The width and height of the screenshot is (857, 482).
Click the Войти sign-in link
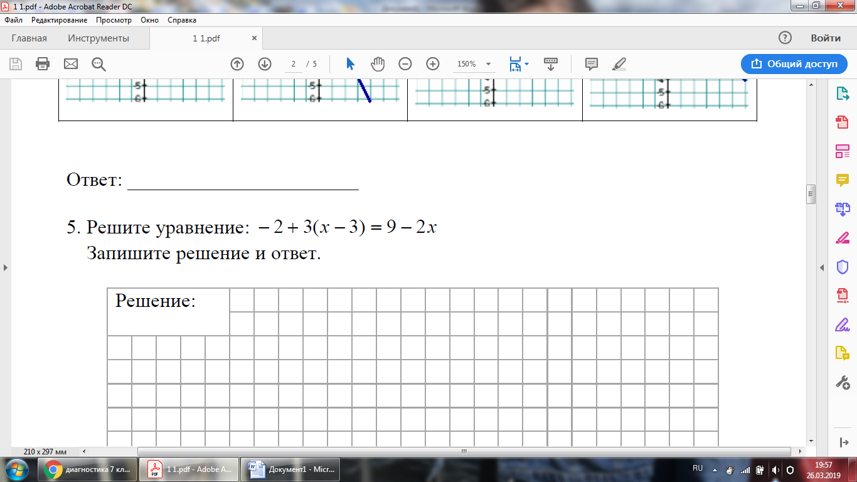pos(826,38)
